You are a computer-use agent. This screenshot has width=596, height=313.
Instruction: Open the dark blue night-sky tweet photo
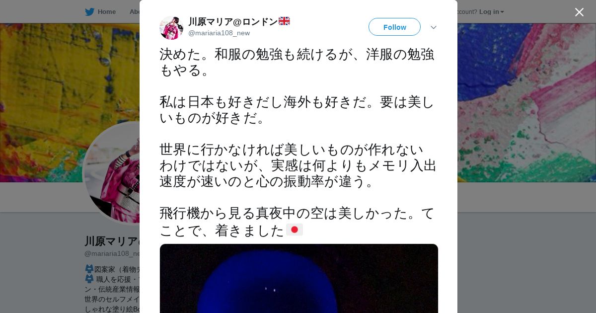point(299,278)
